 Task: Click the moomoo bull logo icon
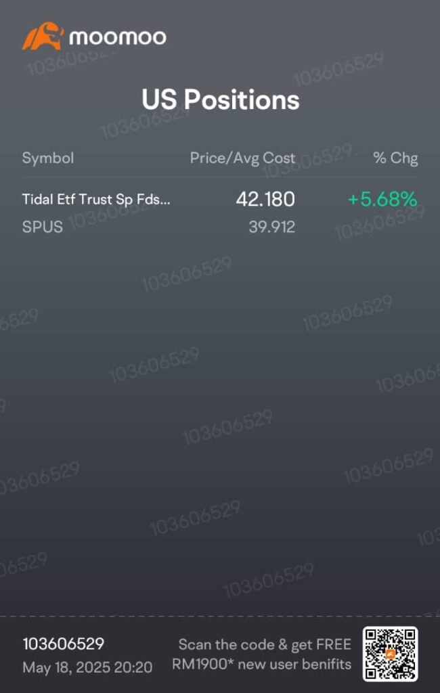(43, 37)
